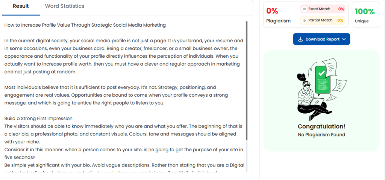Viewport: 385px width, 180px height.
Task: Click the green checkmark document icon
Action: pyautogui.click(x=321, y=79)
